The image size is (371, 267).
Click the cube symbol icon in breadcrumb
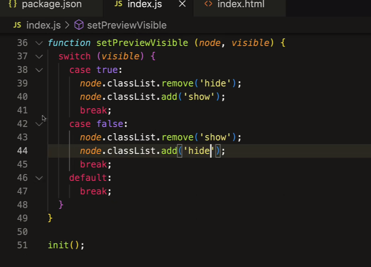79,25
